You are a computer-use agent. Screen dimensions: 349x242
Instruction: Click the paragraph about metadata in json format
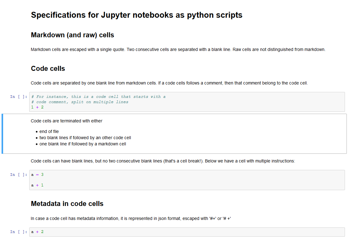[x=131, y=218]
